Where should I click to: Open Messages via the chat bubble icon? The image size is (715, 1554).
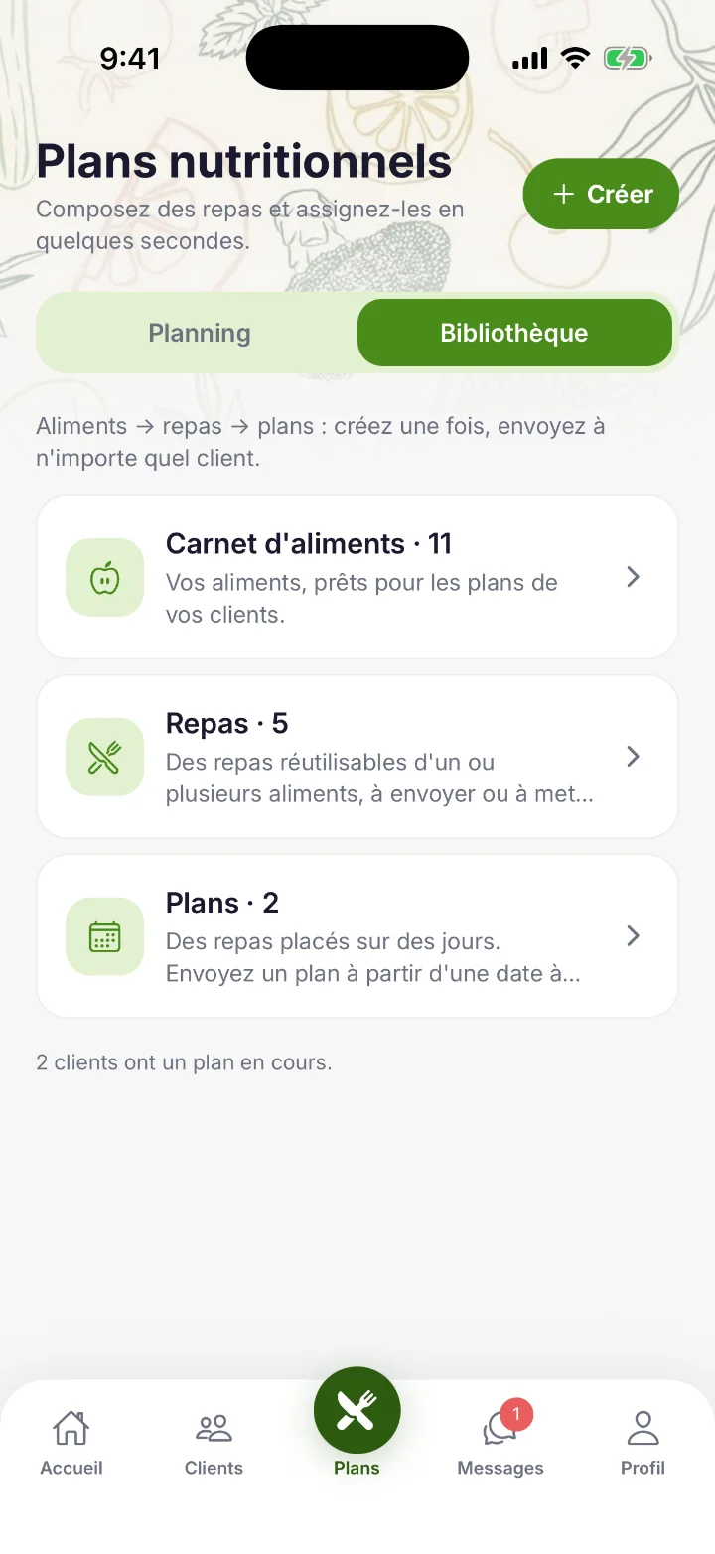pyautogui.click(x=500, y=1430)
